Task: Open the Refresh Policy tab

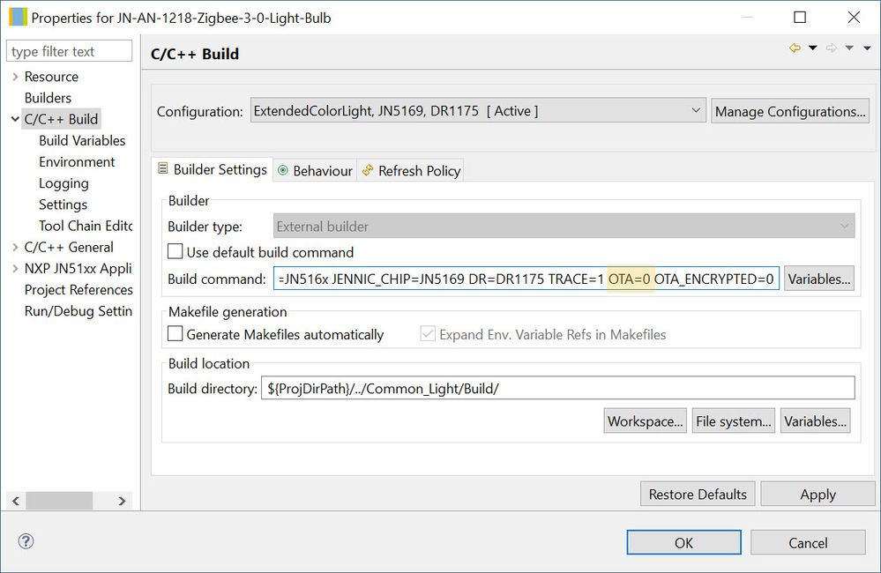Action: 410,171
